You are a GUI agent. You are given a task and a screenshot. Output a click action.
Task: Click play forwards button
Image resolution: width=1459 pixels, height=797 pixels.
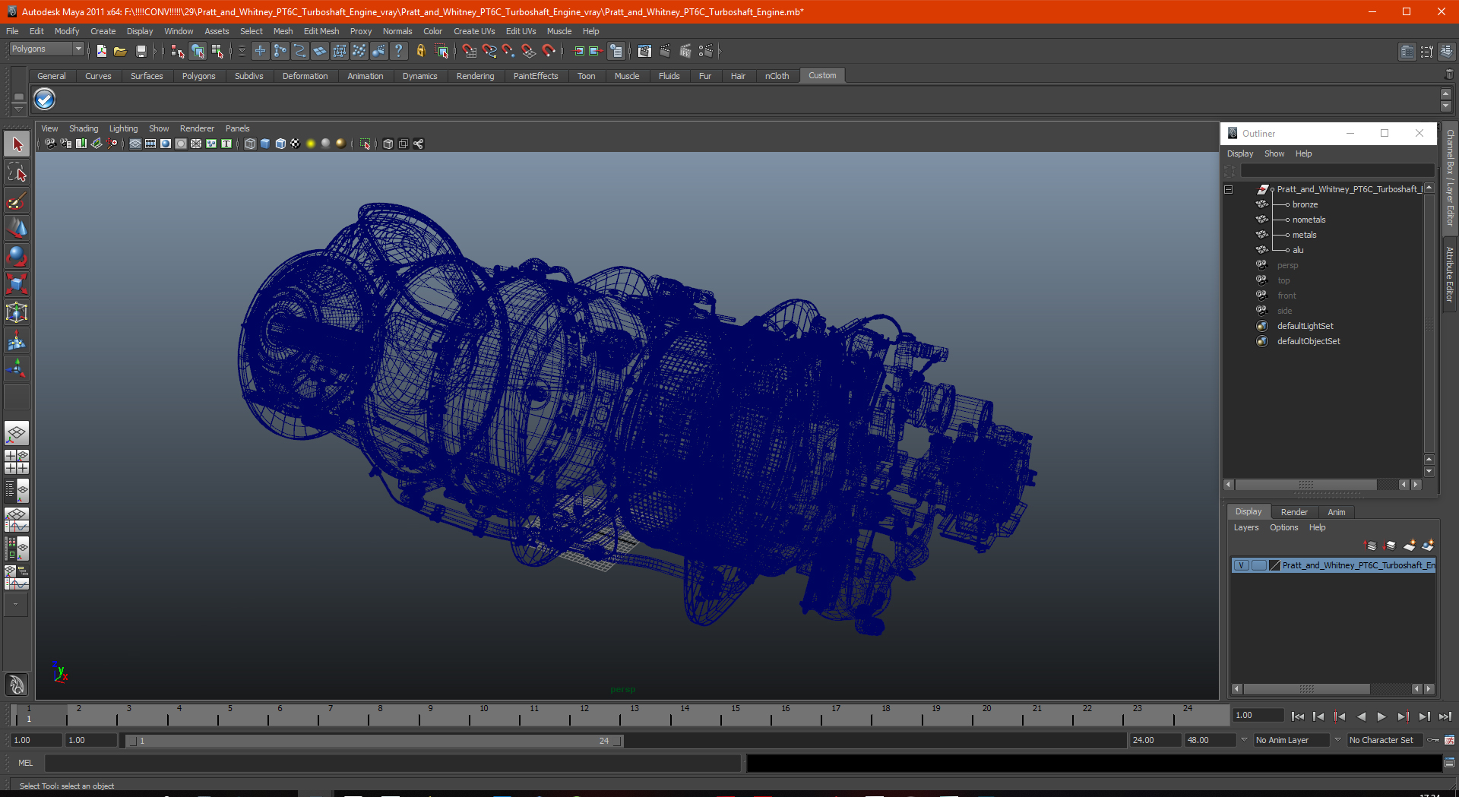click(x=1381, y=716)
